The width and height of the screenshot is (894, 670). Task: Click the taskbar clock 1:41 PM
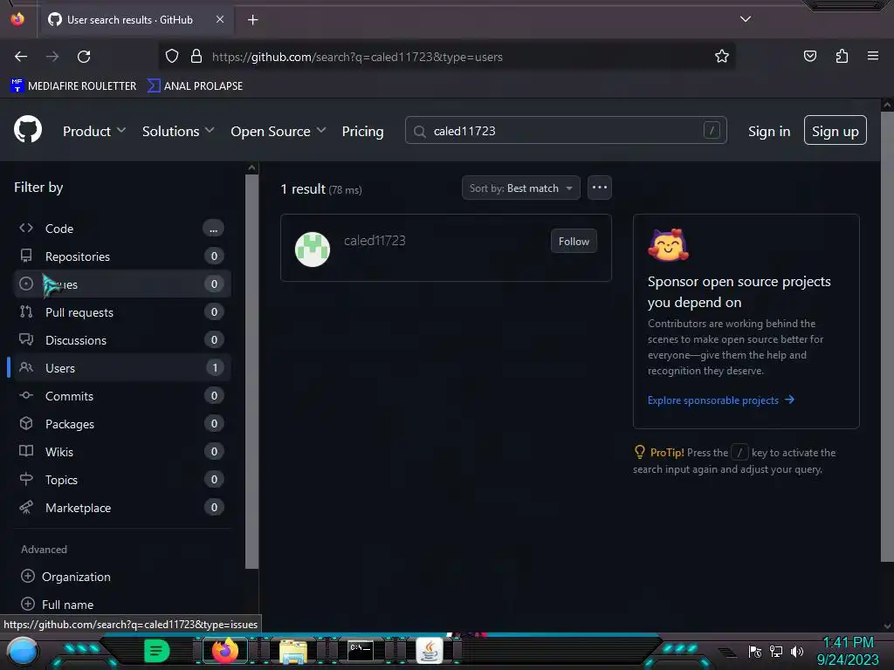pyautogui.click(x=847, y=643)
